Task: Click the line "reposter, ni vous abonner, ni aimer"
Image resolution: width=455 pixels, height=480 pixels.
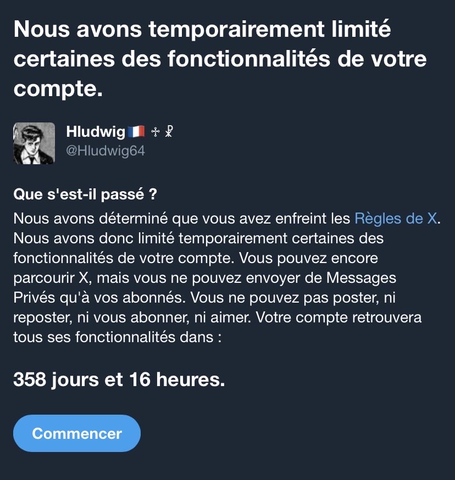Action: [x=132, y=317]
